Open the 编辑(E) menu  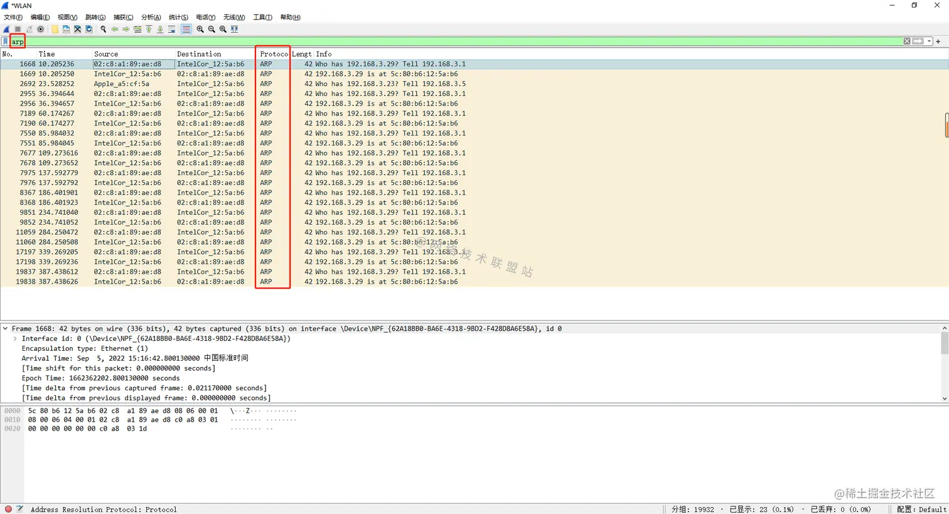[x=40, y=17]
